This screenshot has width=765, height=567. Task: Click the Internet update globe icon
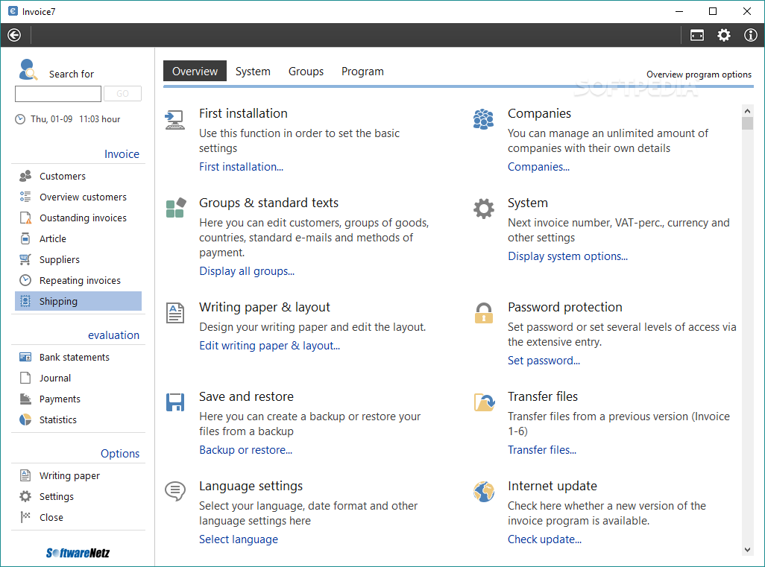[x=483, y=492]
